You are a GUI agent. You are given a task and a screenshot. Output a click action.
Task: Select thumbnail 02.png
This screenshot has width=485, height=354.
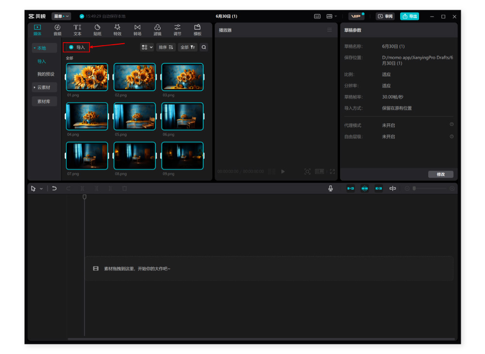coord(134,77)
